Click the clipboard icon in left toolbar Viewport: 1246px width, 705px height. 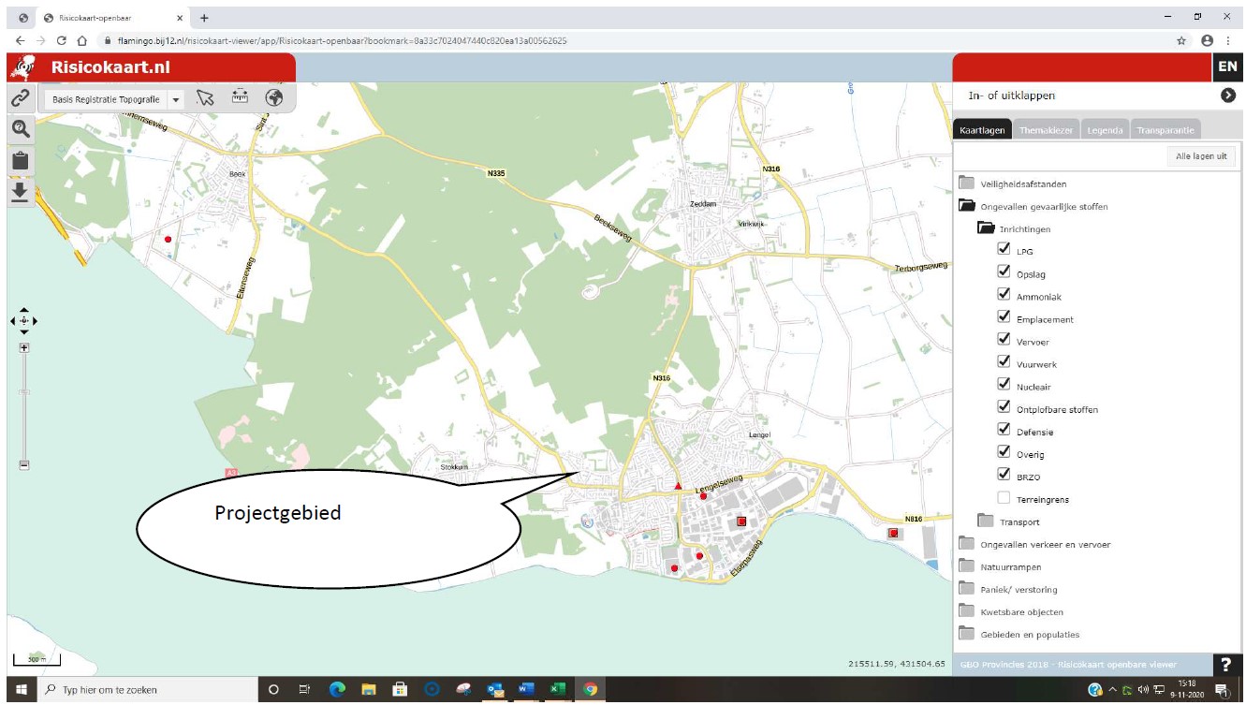(x=20, y=160)
